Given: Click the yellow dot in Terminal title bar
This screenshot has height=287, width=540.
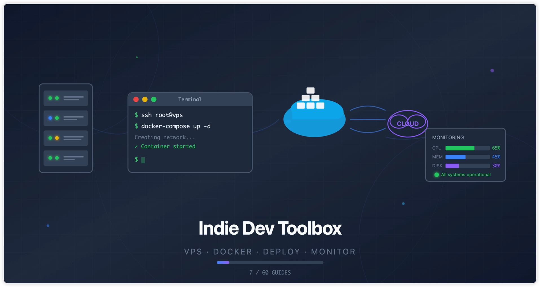Looking at the screenshot, I should pyautogui.click(x=145, y=99).
